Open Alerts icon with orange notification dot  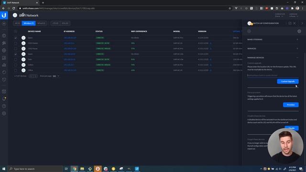tap(4, 99)
